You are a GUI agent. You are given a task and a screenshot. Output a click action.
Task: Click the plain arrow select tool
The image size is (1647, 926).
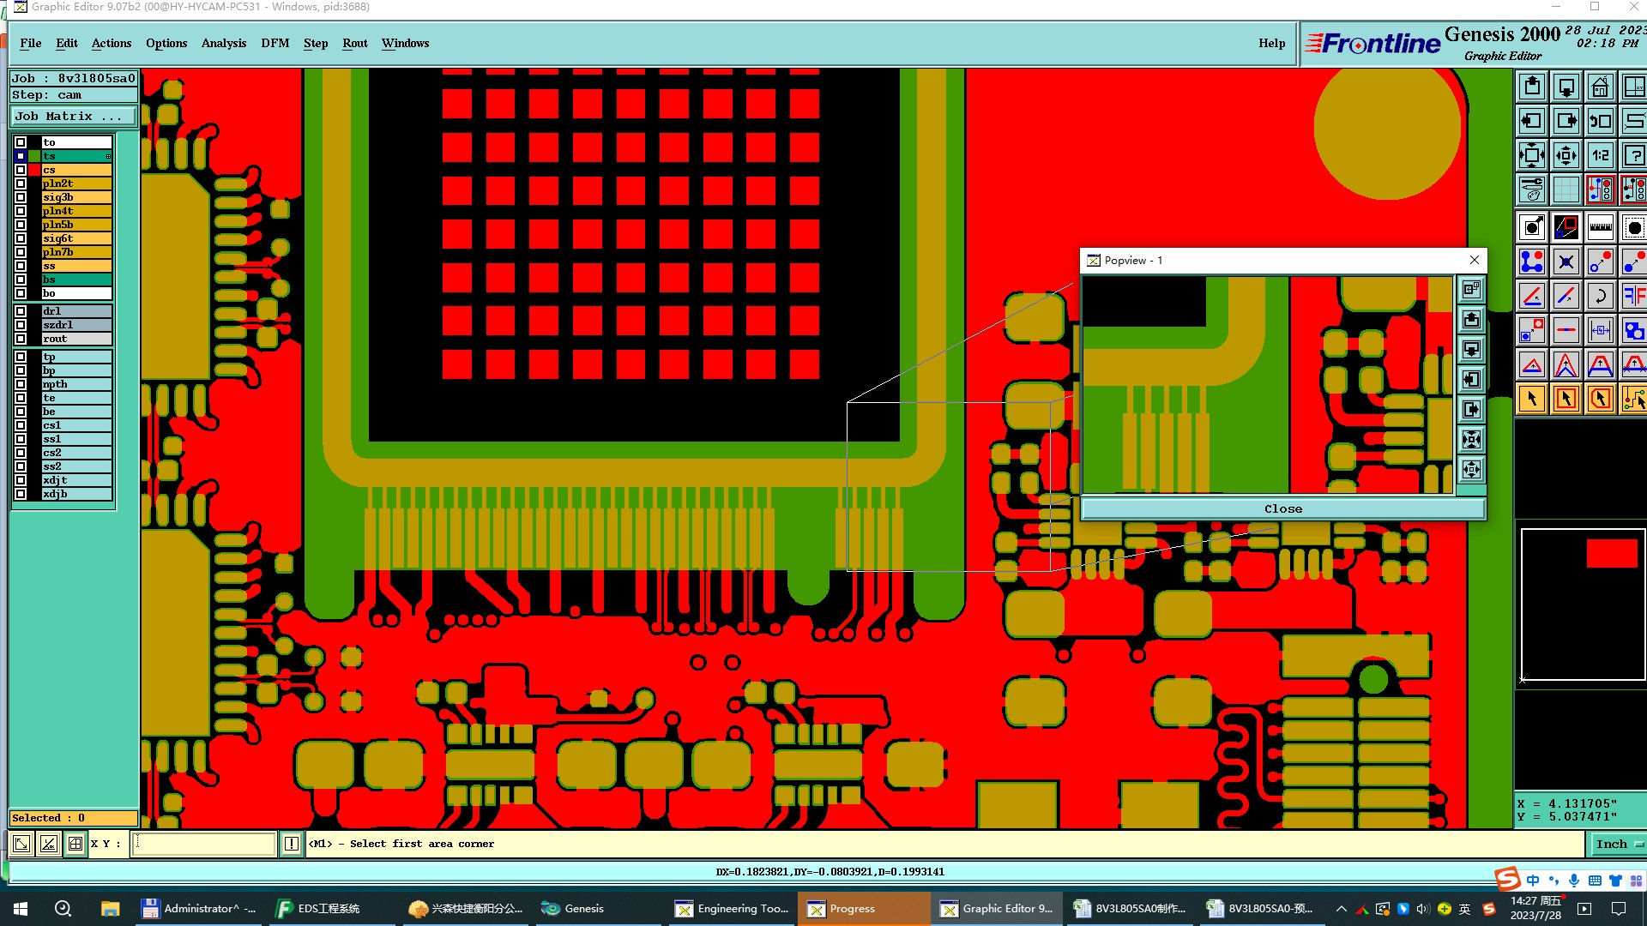click(x=1532, y=399)
